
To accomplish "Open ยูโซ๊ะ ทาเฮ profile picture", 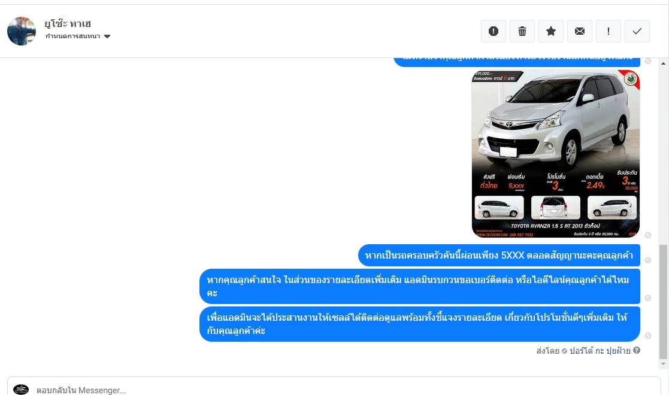I will pyautogui.click(x=22, y=31).
